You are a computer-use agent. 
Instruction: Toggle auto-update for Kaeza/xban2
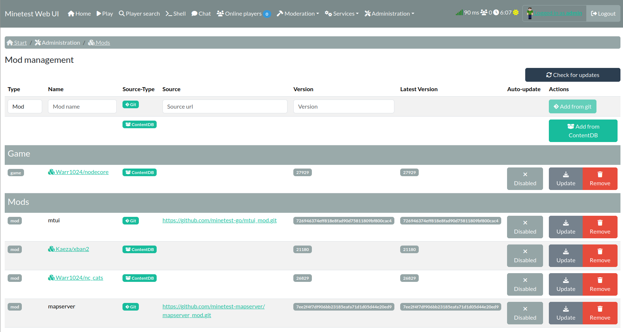point(525,256)
